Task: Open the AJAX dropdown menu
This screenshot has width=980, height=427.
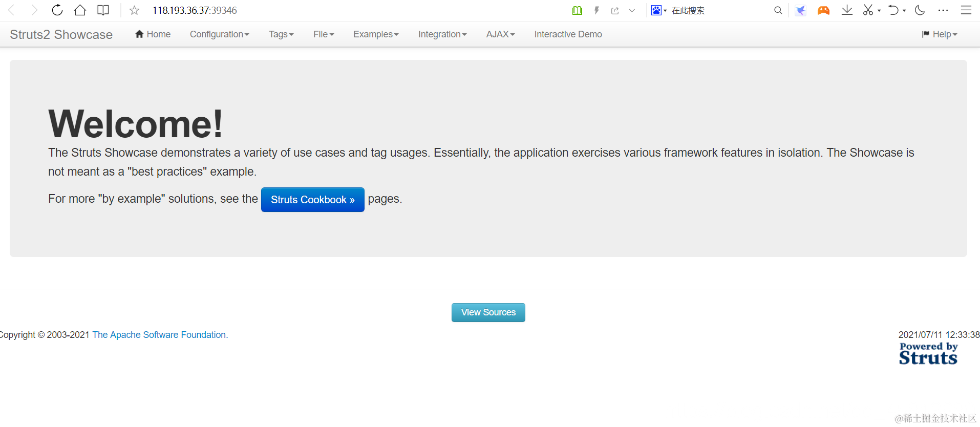Action: [500, 34]
